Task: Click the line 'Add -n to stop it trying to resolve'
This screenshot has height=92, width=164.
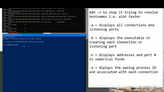Action: pos(124,13)
